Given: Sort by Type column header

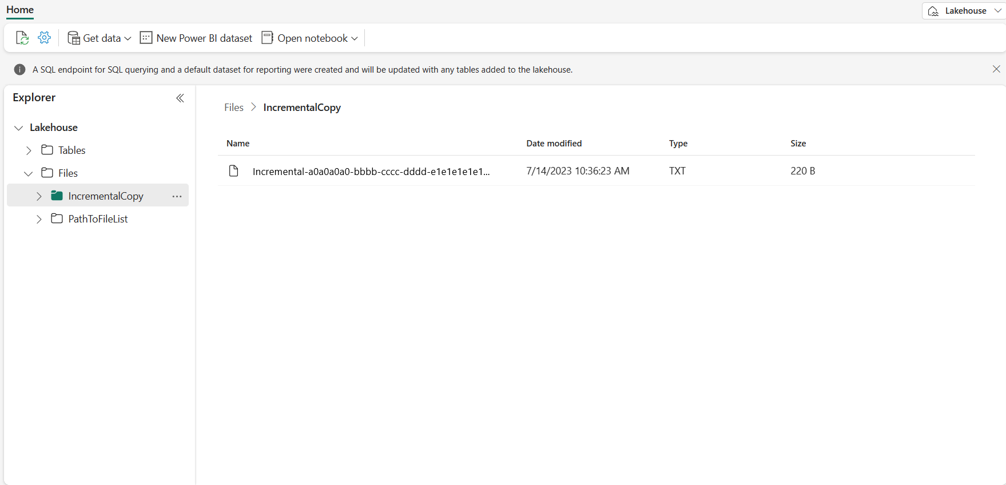Looking at the screenshot, I should pyautogui.click(x=678, y=144).
